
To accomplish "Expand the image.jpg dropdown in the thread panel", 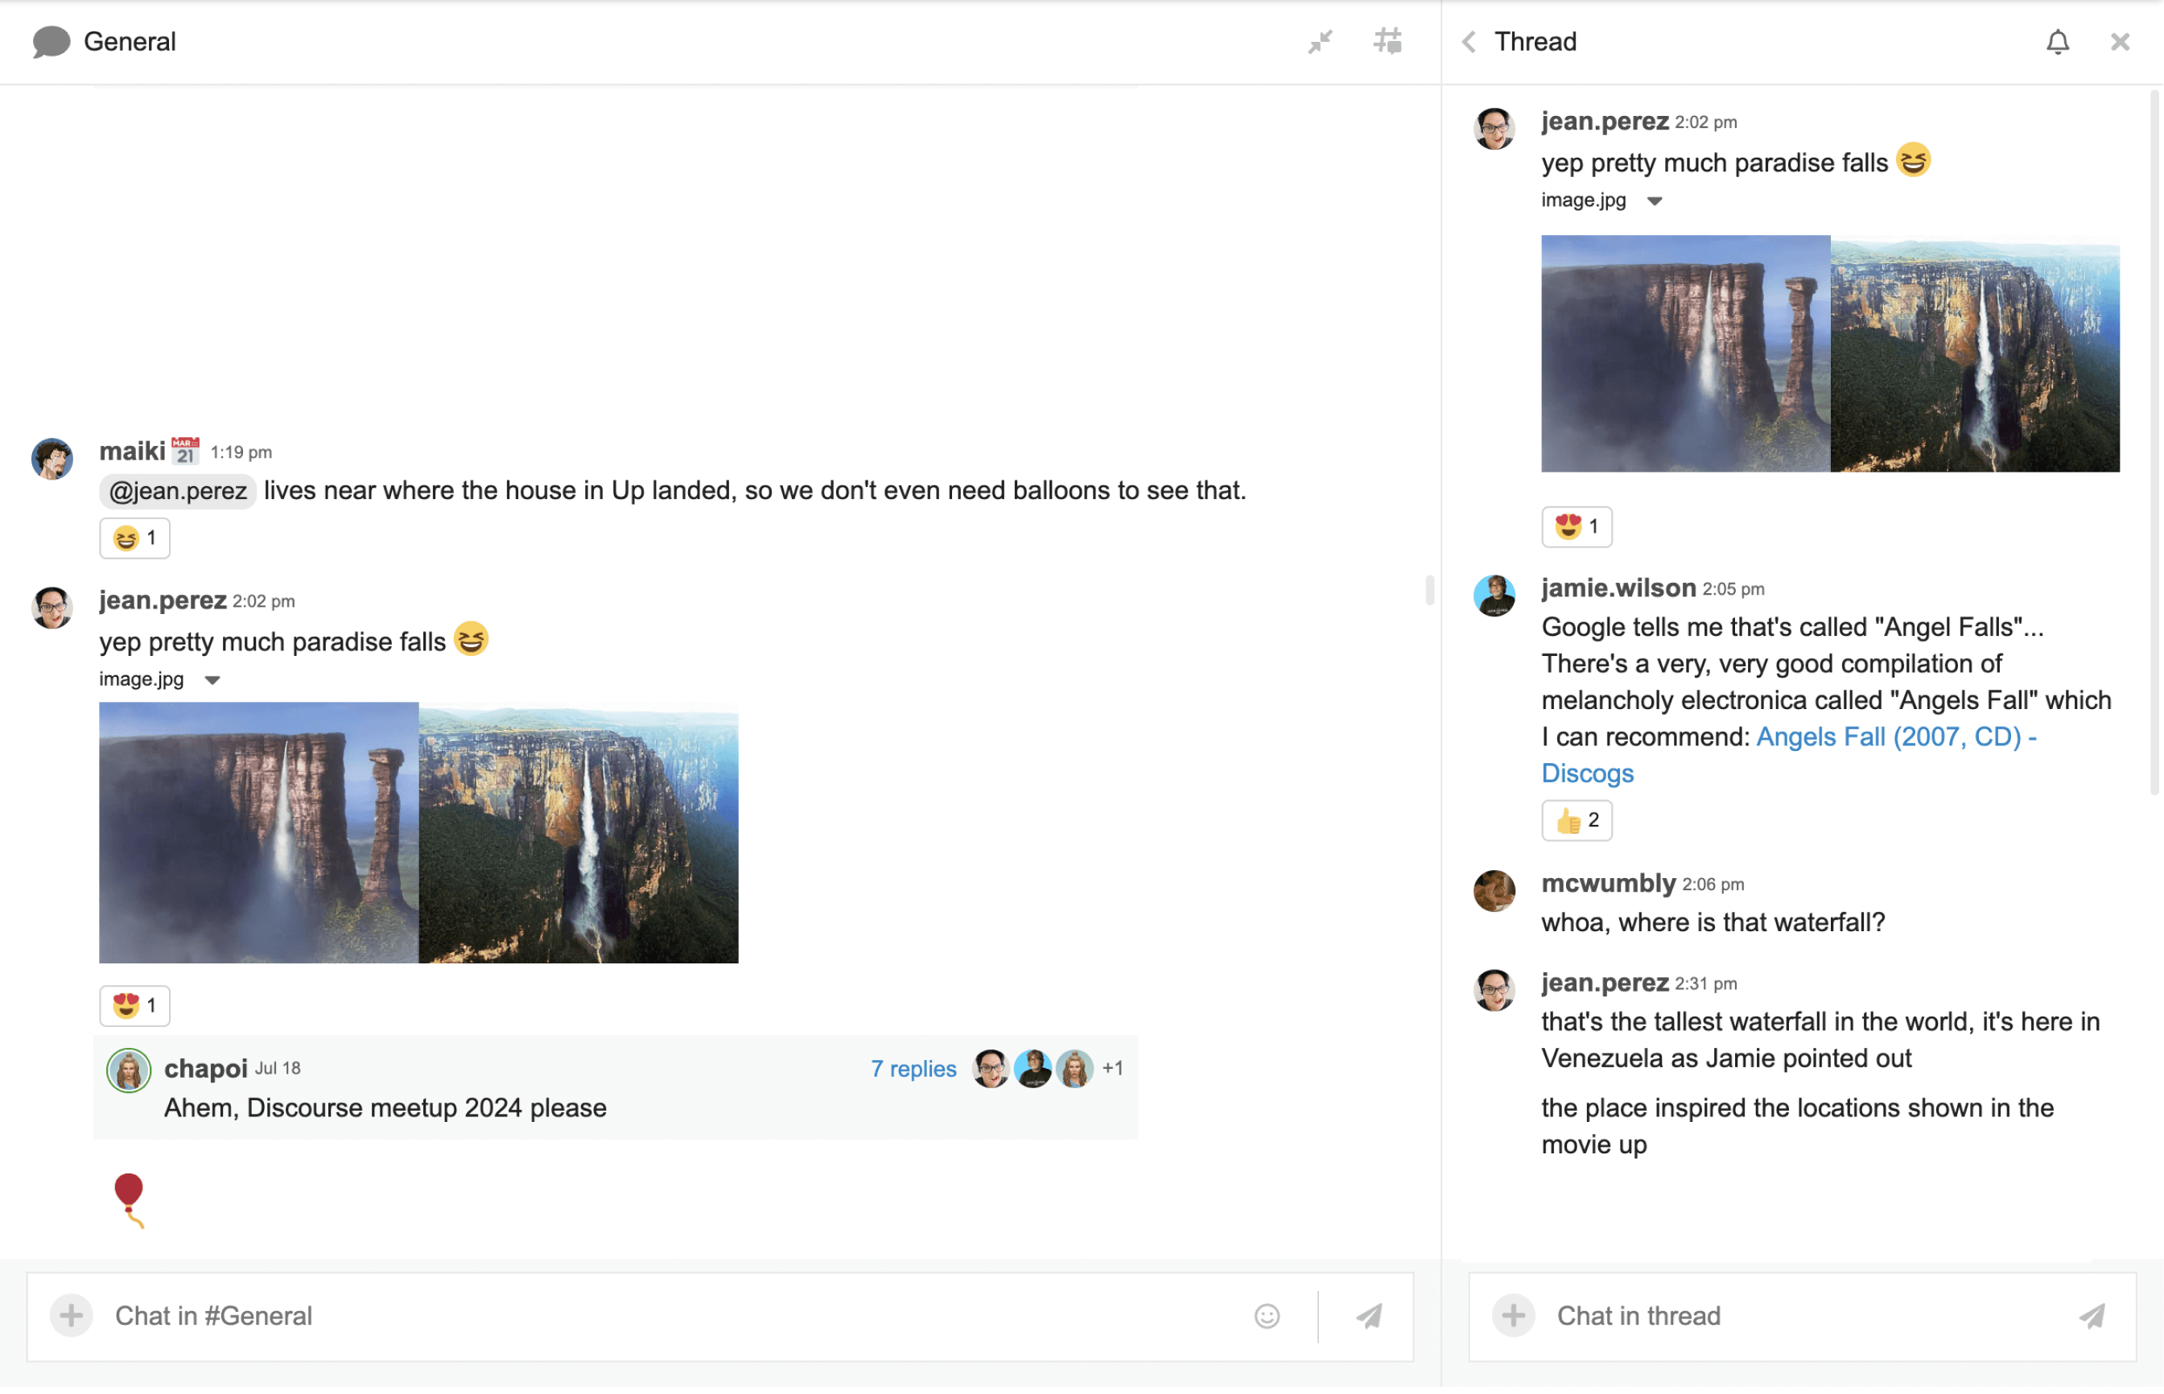I will pos(1655,200).
